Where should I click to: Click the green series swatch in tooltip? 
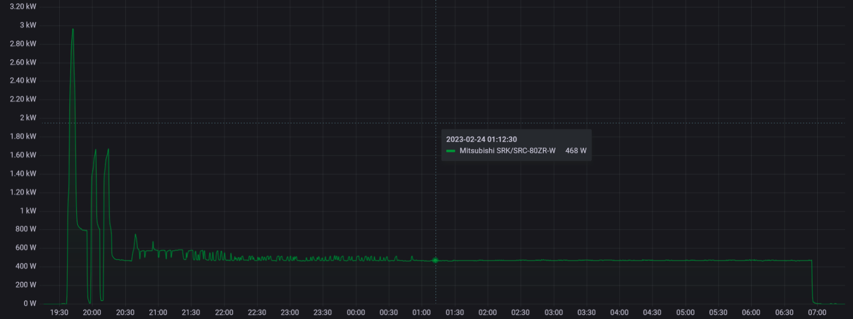click(450, 151)
